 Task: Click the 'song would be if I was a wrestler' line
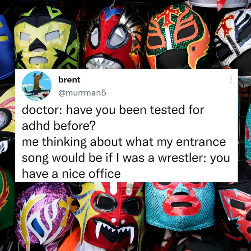[126, 158]
